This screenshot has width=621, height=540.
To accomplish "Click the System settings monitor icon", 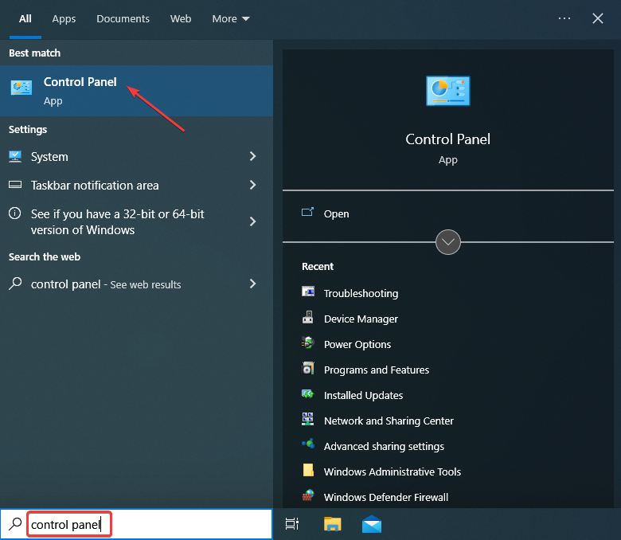I will point(15,156).
